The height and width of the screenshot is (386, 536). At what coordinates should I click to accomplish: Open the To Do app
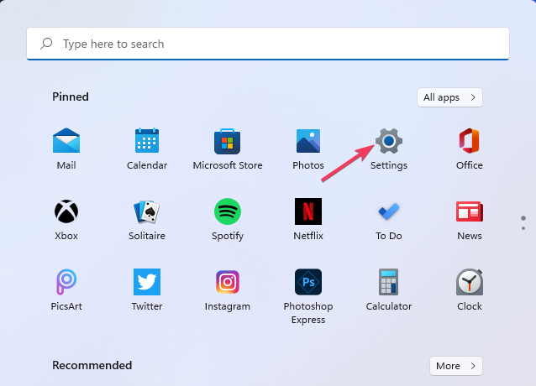389,211
